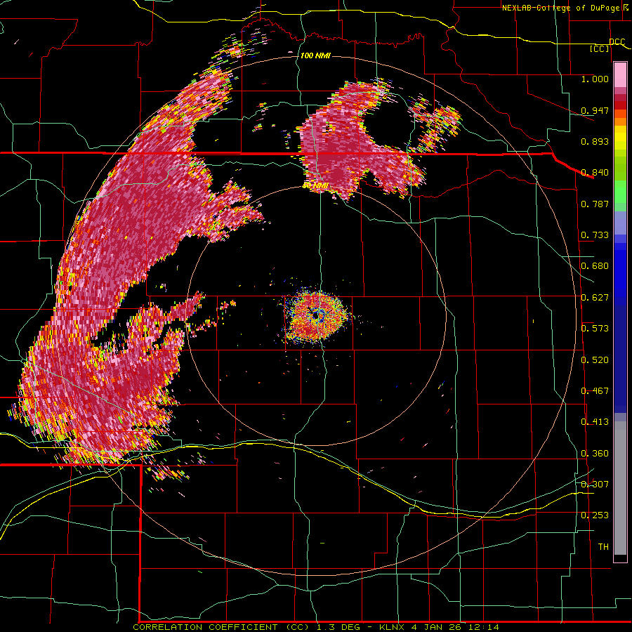Click the 100 NMI range ring label
Image resolution: width=632 pixels, height=632 pixels.
(x=315, y=55)
